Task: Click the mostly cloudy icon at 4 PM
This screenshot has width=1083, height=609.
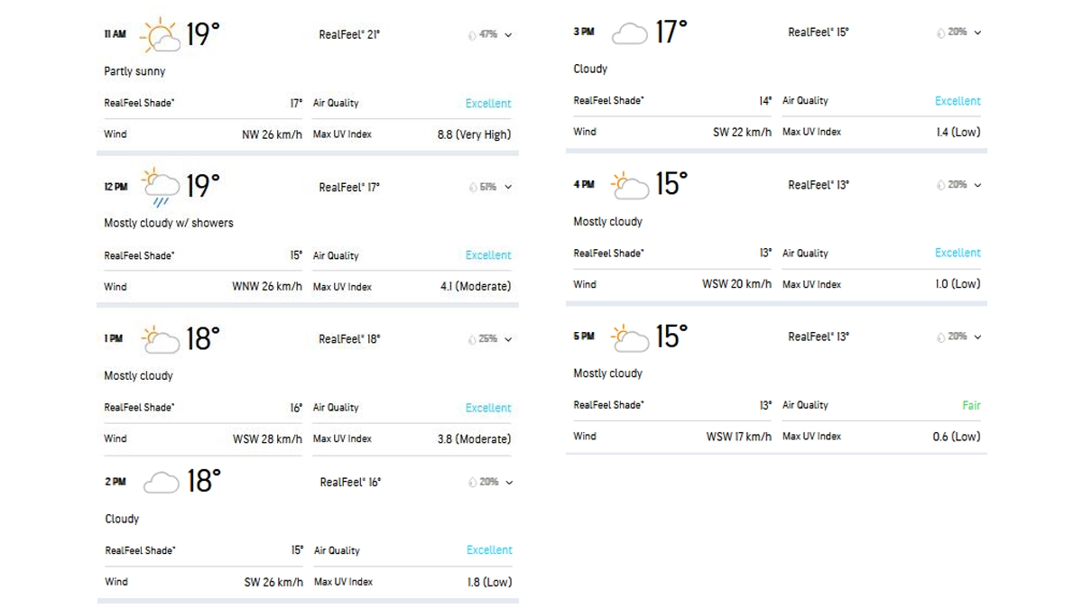Action: [x=629, y=186]
